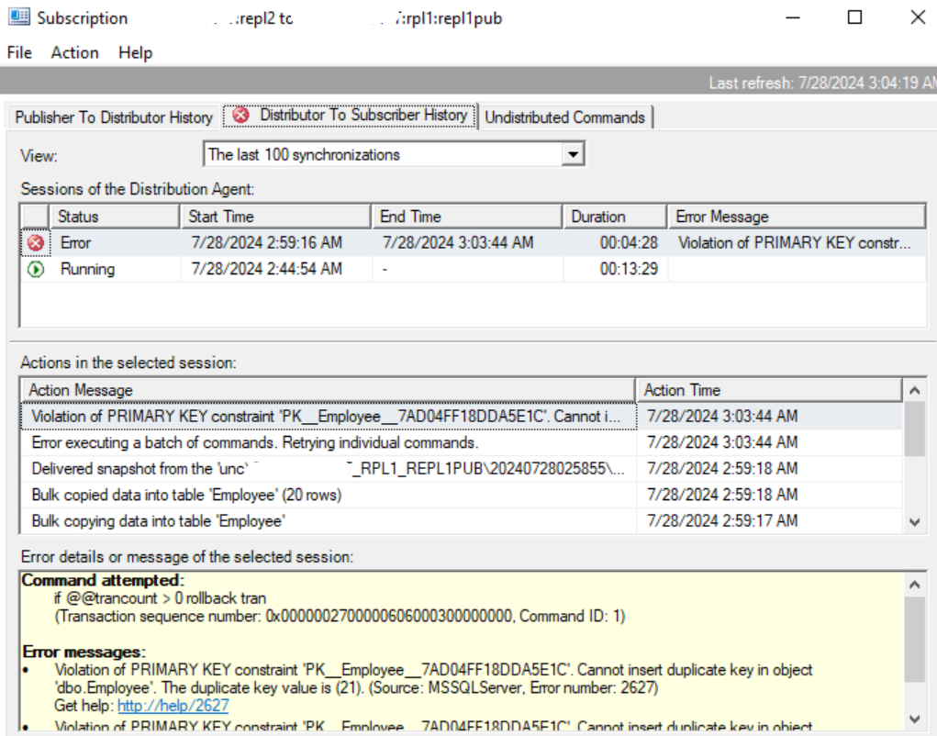
Task: Select the 'Bulk copied data into table' action
Action: point(186,495)
